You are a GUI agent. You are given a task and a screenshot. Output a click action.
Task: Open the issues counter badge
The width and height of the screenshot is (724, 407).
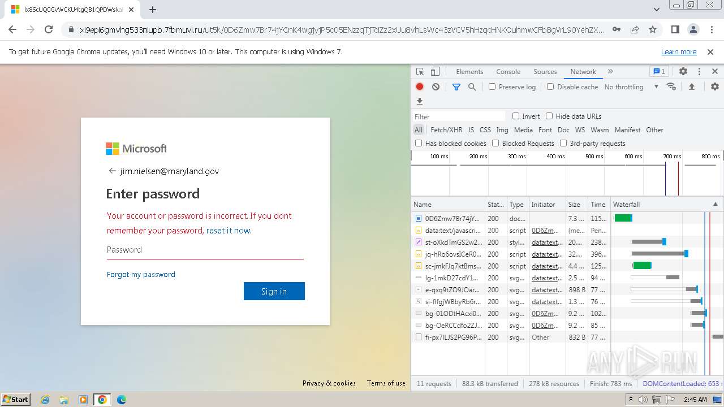coord(660,72)
